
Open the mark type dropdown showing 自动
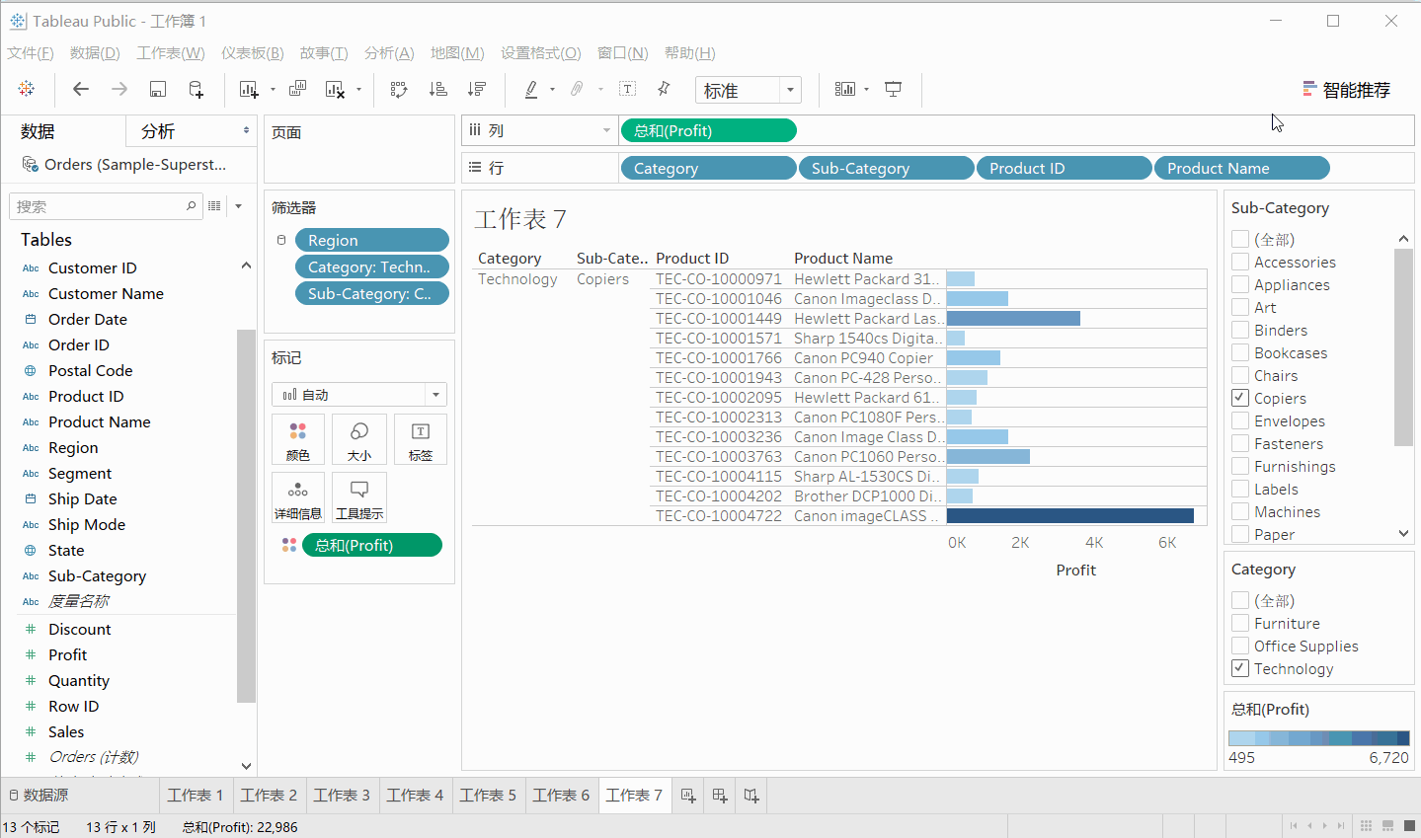point(434,394)
